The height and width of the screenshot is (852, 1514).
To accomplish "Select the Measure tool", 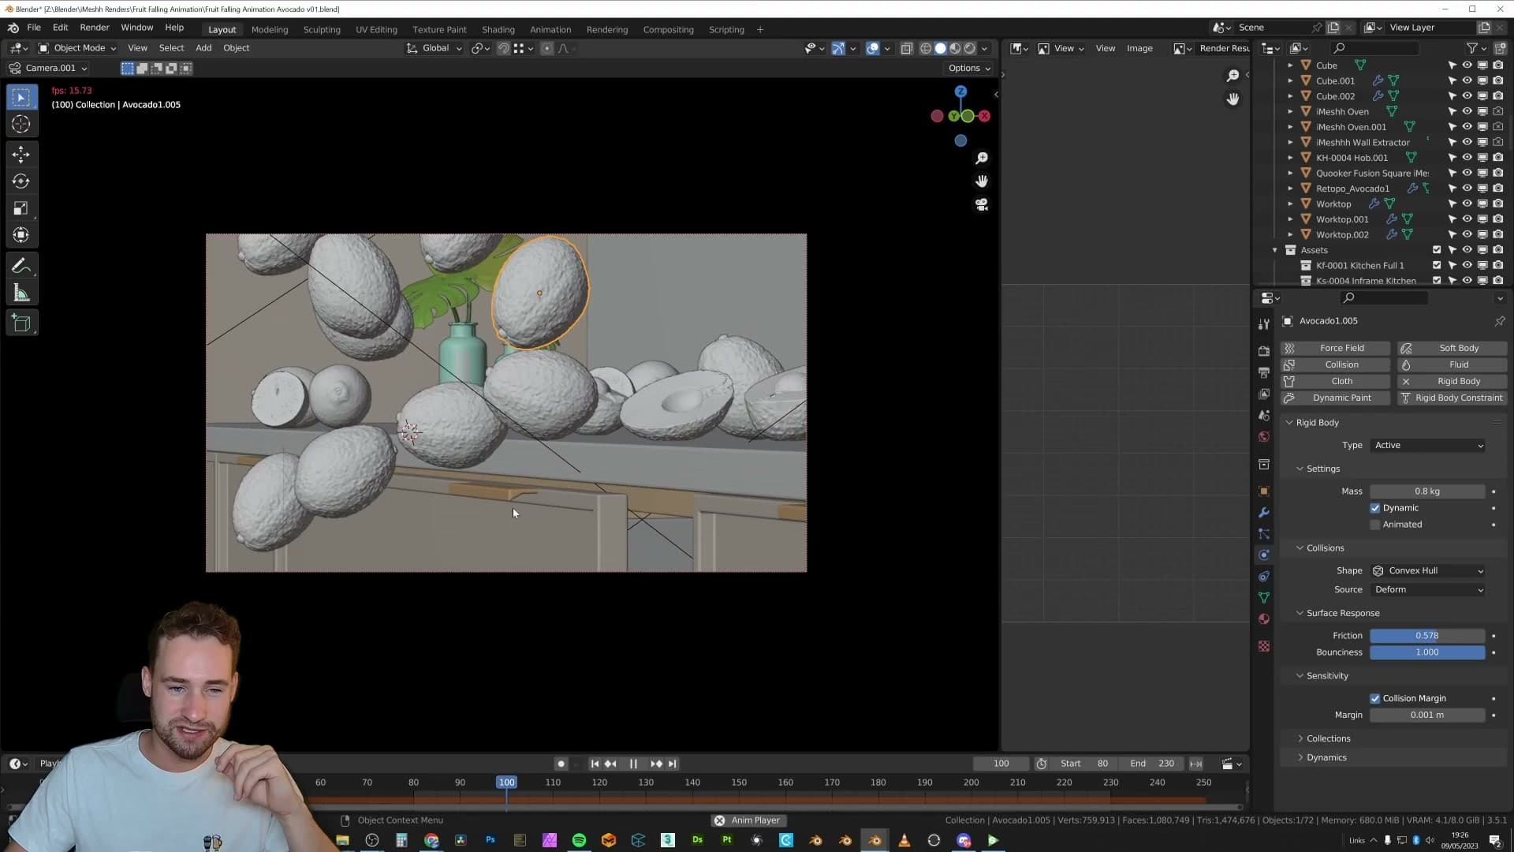I will pos(21,293).
